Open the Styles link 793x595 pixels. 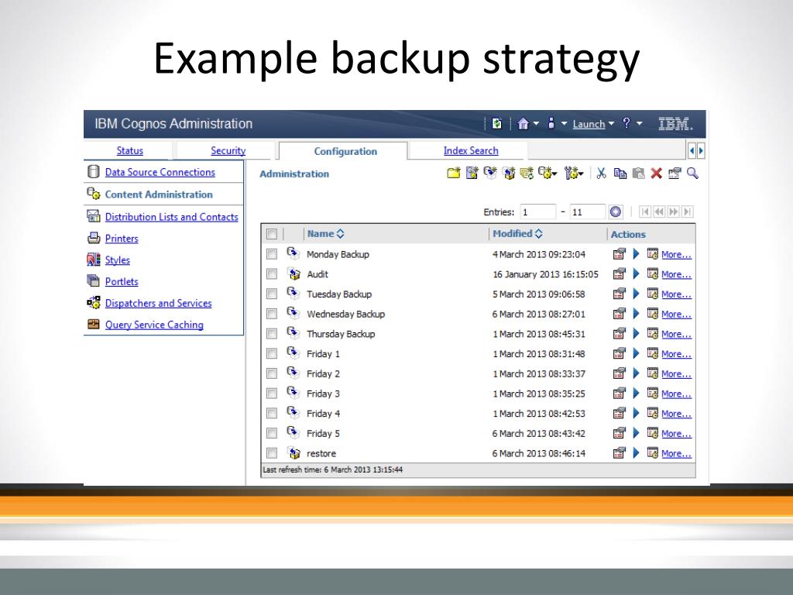click(118, 260)
